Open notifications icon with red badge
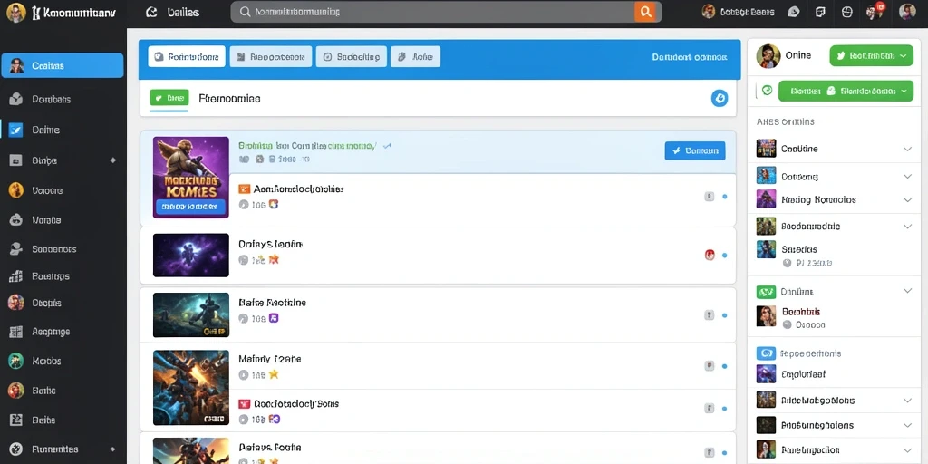This screenshot has height=464, width=928. tap(875, 11)
